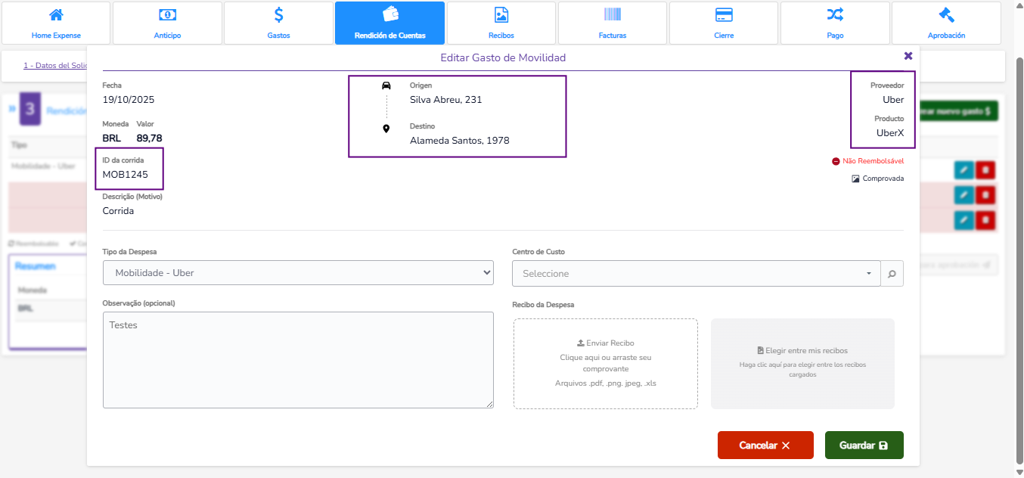1024x478 pixels.
Task: Expand the Centro de Custo selector
Action: point(696,274)
